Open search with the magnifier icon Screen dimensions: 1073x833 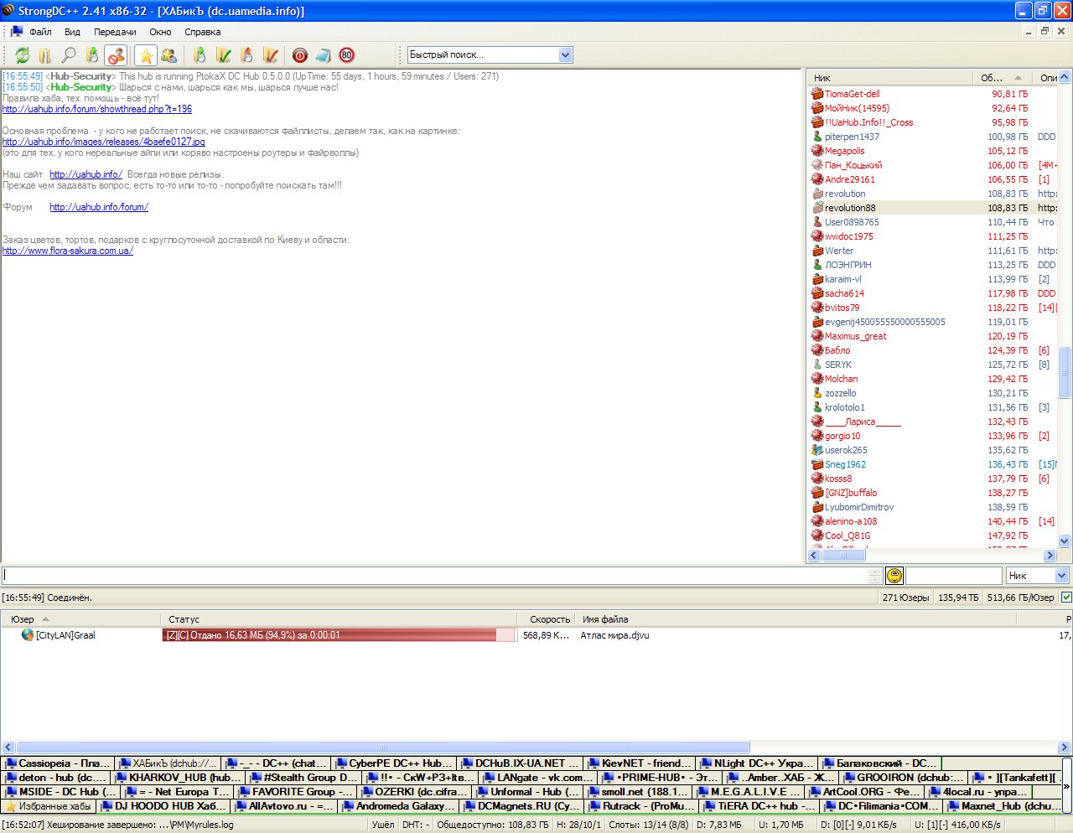point(69,55)
